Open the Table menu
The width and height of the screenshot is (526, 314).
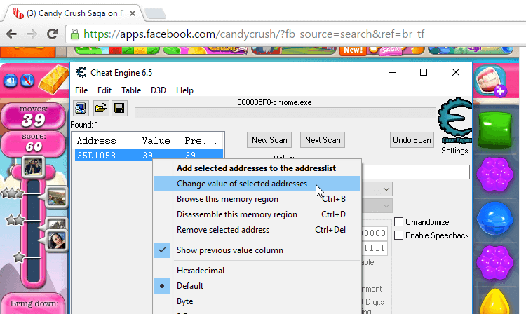point(131,90)
